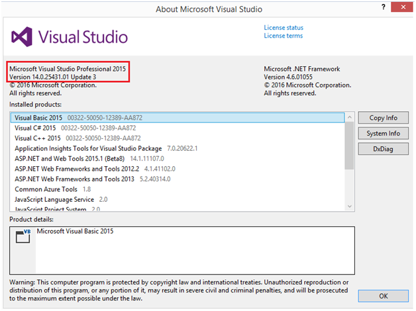Select ASP.NET and Web Tools 2015.1 (Beta8)

pyautogui.click(x=178, y=159)
